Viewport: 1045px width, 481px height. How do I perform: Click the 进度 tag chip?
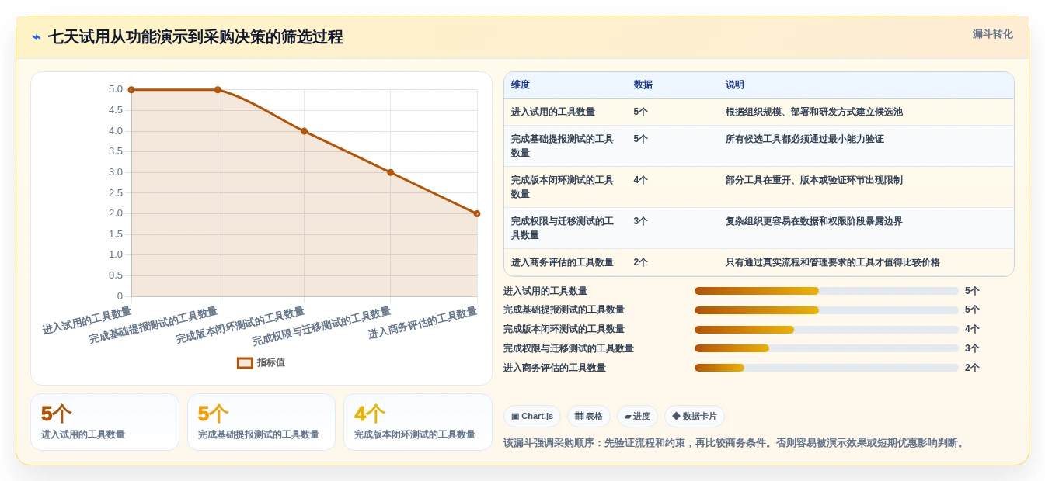click(x=637, y=417)
